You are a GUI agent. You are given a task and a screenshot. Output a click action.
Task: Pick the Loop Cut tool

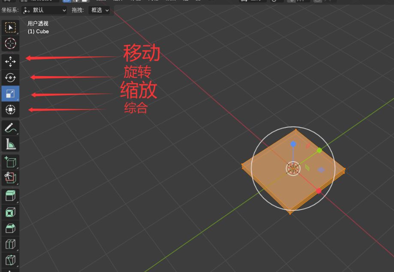(x=10, y=244)
